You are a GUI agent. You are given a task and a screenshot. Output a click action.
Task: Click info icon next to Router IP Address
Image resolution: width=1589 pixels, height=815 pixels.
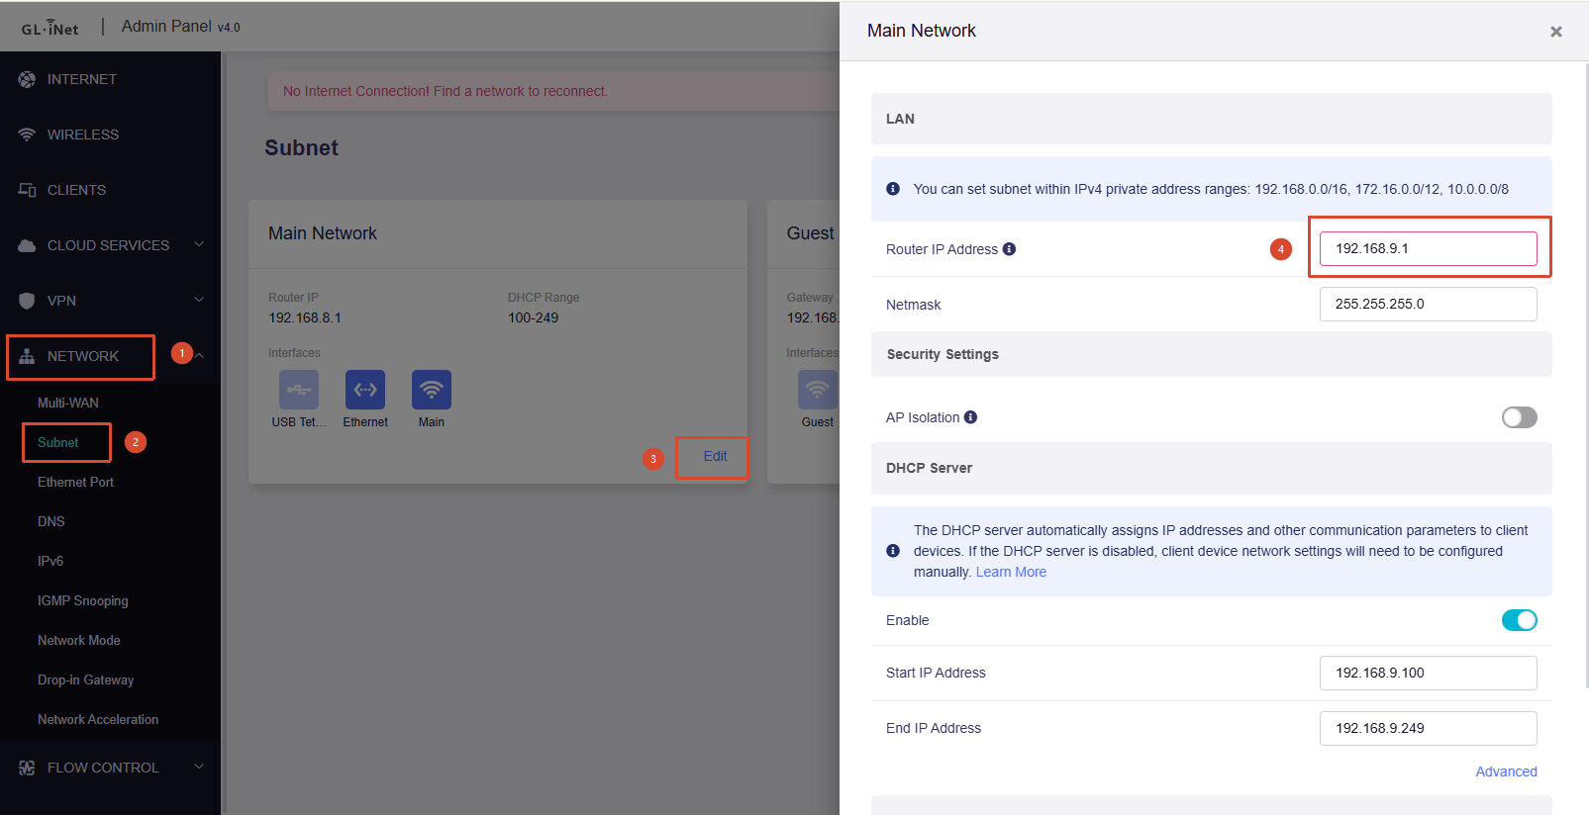[1009, 249]
